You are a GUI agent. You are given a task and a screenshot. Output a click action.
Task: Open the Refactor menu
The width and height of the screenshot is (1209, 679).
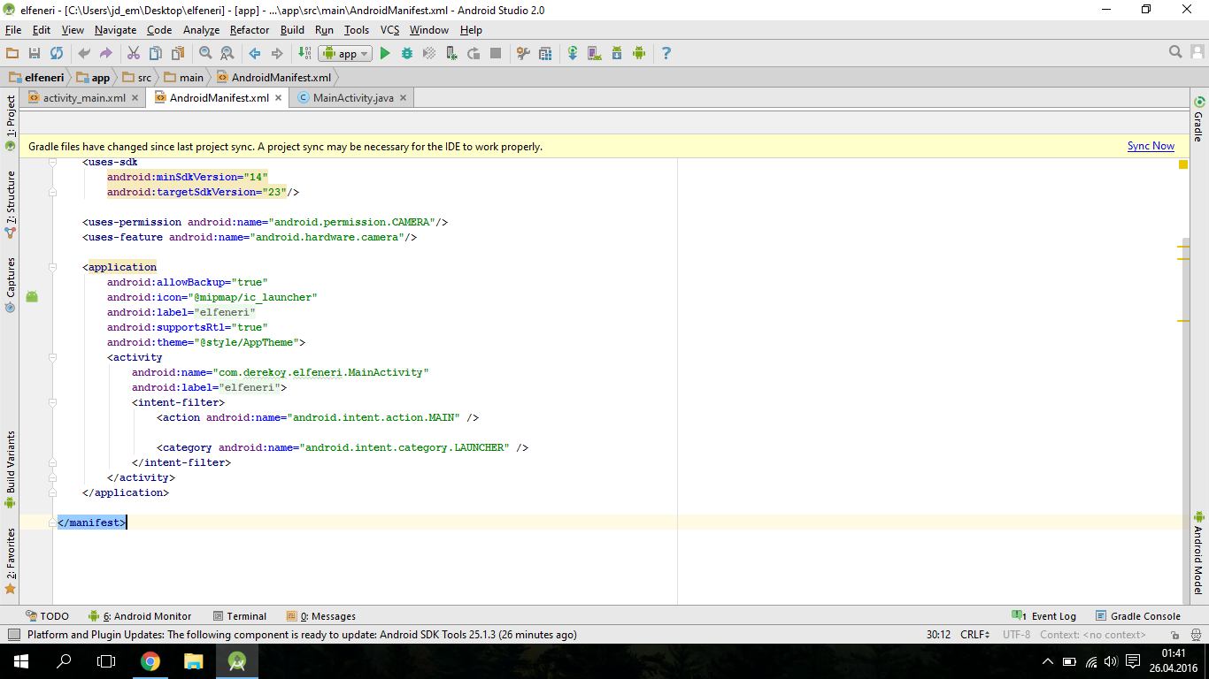[250, 30]
